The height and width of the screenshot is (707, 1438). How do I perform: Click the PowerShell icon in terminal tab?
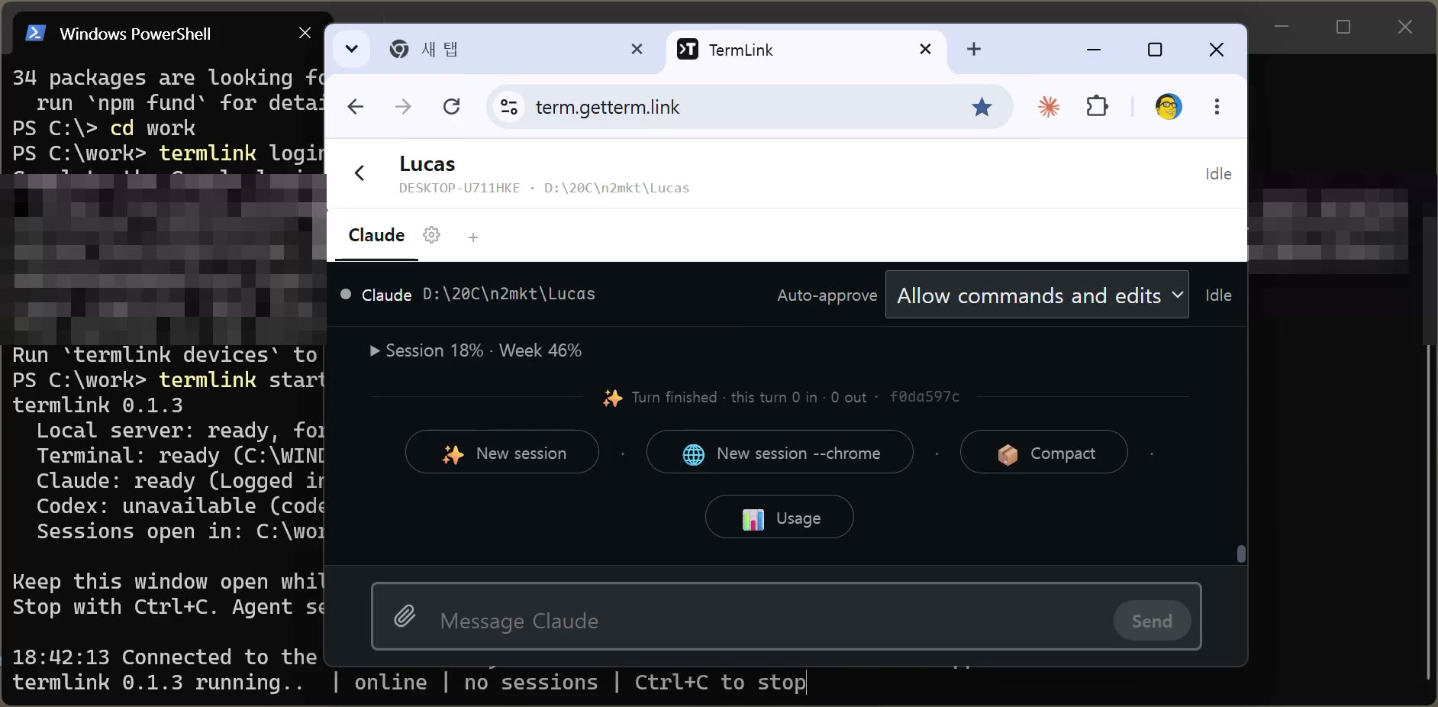[x=35, y=33]
